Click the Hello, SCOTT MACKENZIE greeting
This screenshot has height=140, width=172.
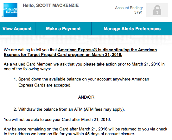click(51, 5)
